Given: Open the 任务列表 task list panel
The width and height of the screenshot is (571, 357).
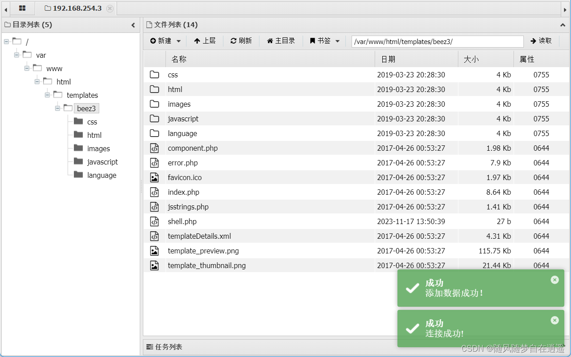Looking at the screenshot, I should click(x=164, y=347).
